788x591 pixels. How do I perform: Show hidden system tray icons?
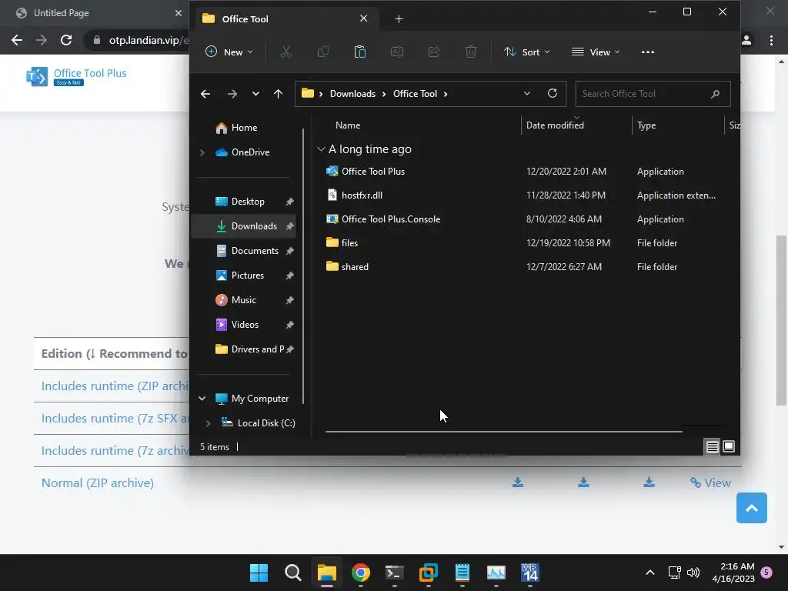coord(649,573)
